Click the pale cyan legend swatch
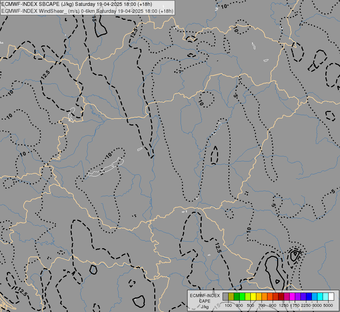The image size is (340, 312). point(325,297)
